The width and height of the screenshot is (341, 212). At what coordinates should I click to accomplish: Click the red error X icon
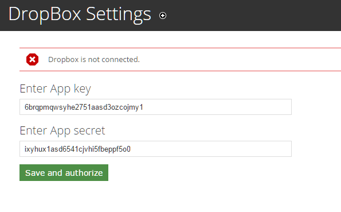33,59
